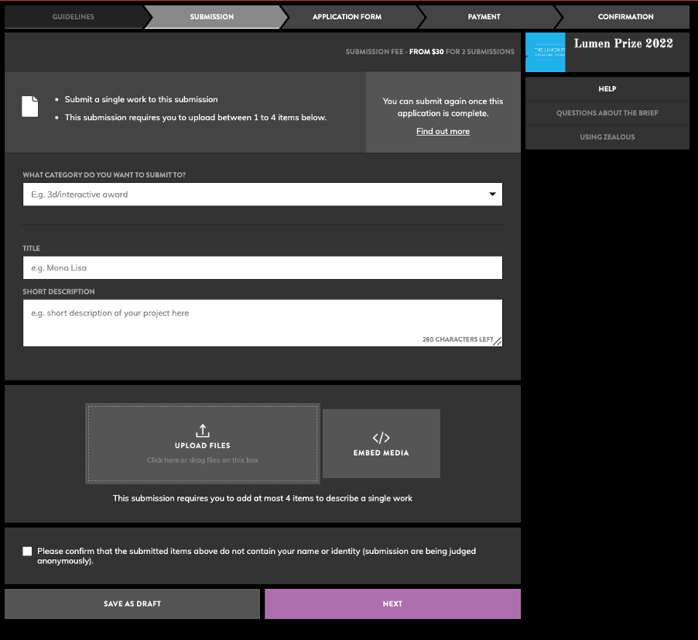Open the Using Zealous help item
Viewport: 698px width, 640px height.
pyautogui.click(x=607, y=137)
